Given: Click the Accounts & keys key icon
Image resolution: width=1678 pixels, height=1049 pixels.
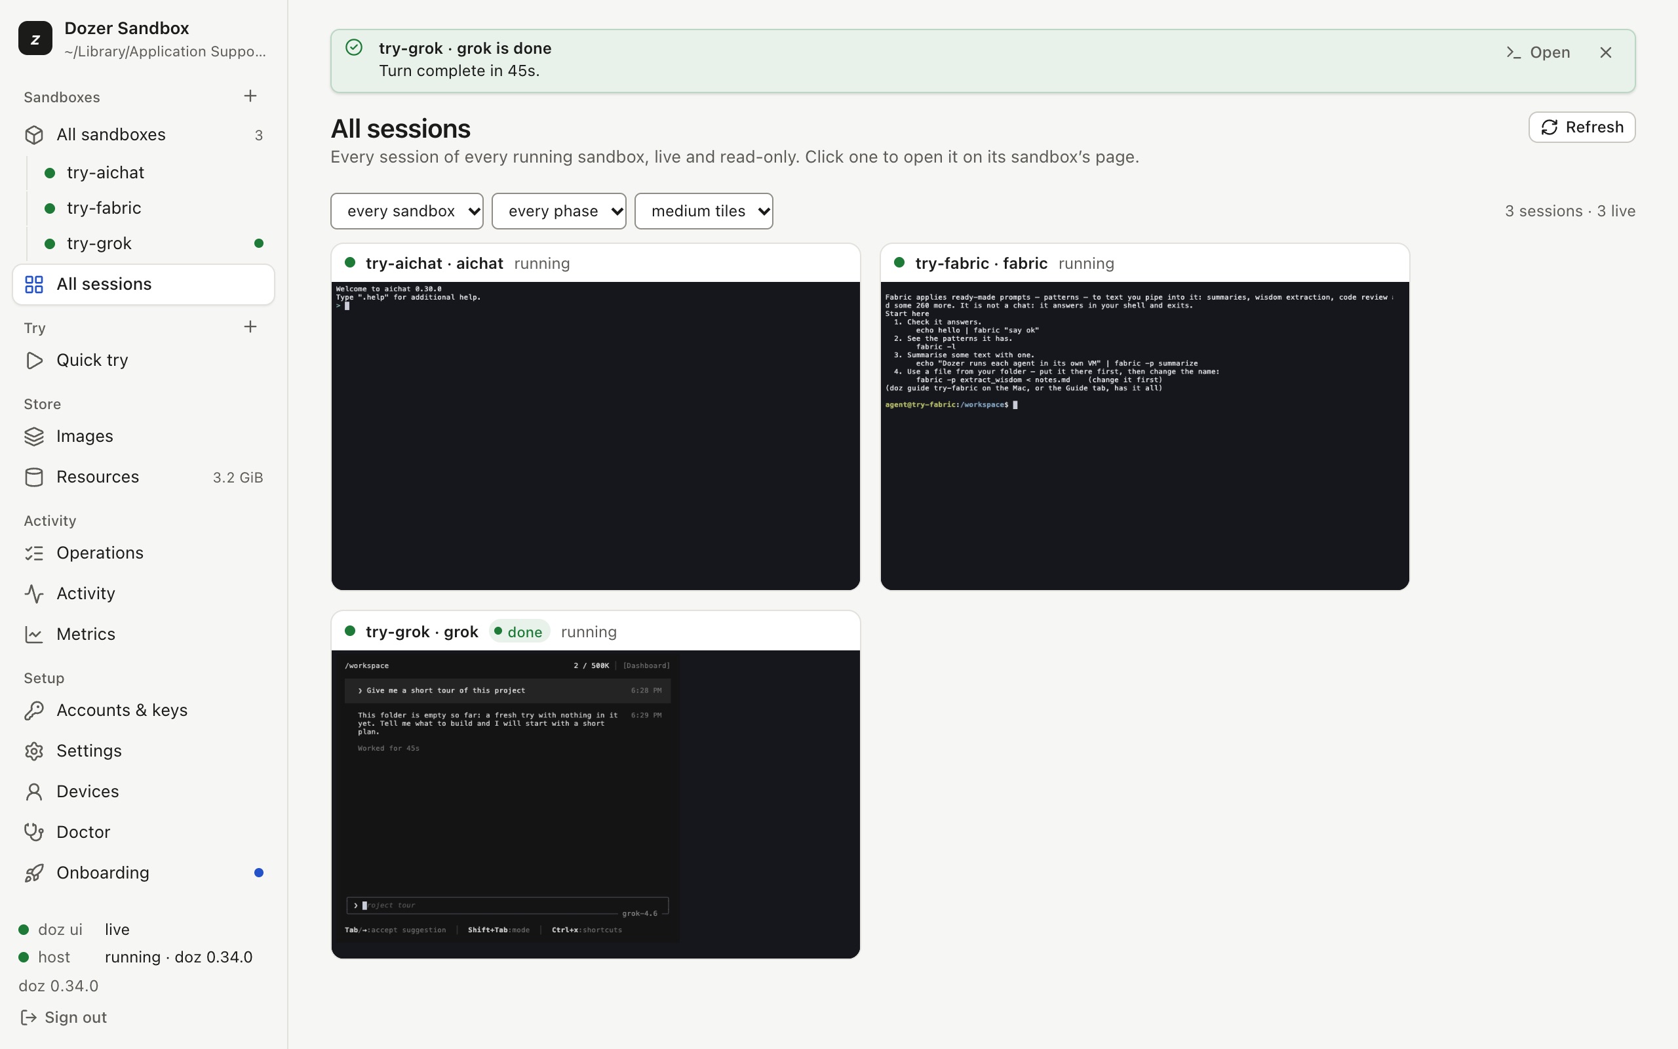Looking at the screenshot, I should pyautogui.click(x=34, y=711).
